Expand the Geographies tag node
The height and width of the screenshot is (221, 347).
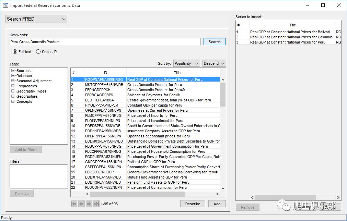coord(13,96)
